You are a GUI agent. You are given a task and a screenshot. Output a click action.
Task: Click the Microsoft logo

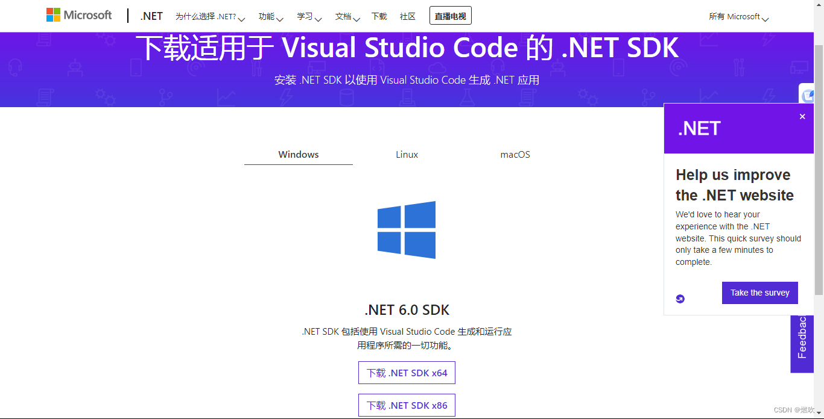click(x=79, y=16)
